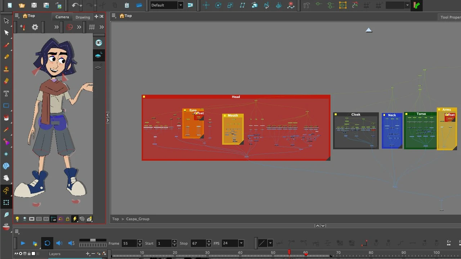Toggle sound playback speaker
This screenshot has height=259, width=461.
59,243
